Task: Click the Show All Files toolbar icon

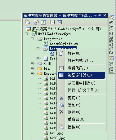Action: coord(36,22)
